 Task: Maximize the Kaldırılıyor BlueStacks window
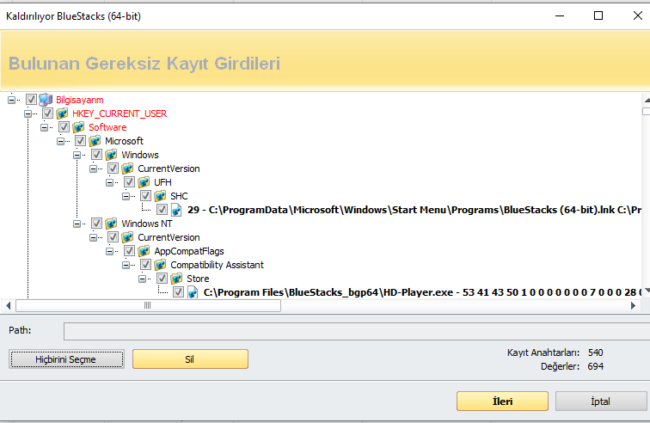(x=598, y=15)
